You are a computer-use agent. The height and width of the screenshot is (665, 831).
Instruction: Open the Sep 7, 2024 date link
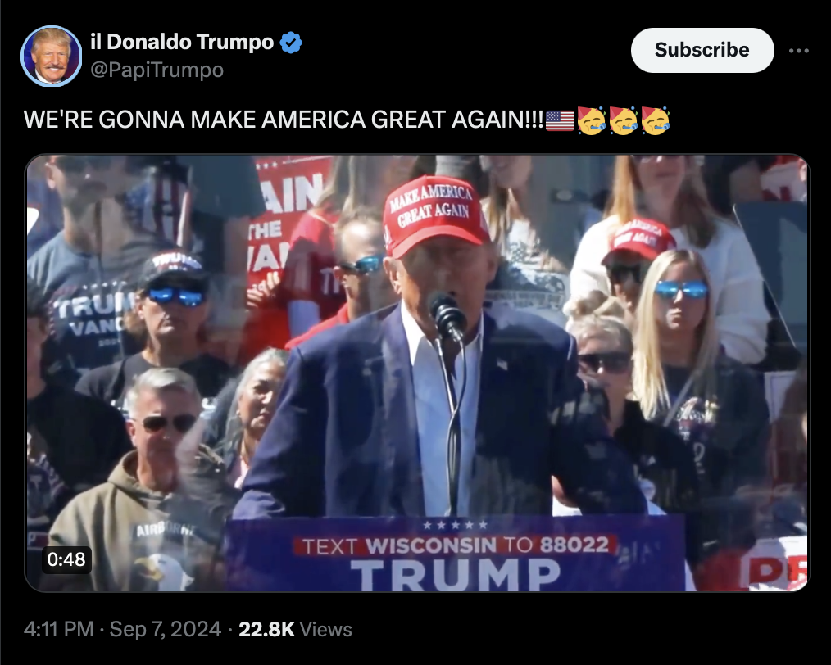click(x=165, y=629)
